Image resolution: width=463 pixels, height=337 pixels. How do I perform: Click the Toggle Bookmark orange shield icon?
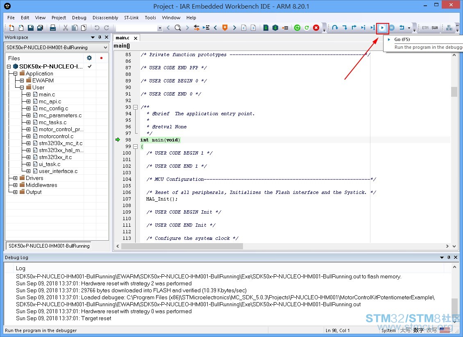[225, 28]
